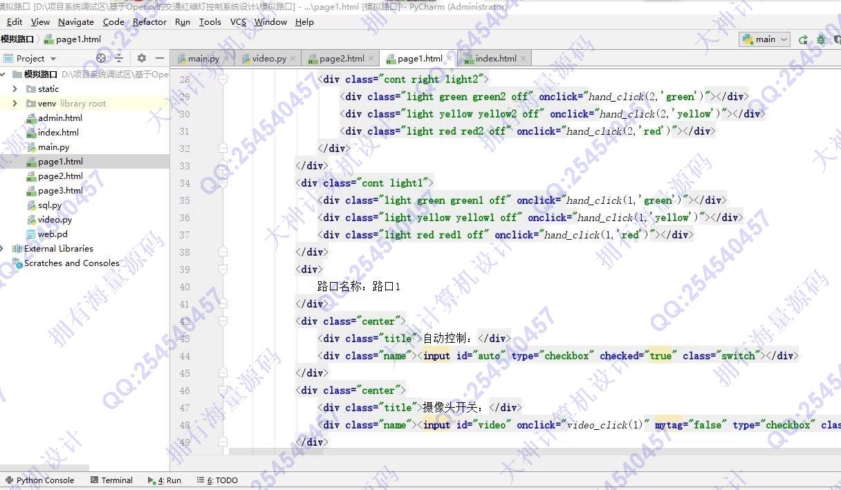This screenshot has width=841, height=490.
Task: Open the Help menu
Action: 304,22
